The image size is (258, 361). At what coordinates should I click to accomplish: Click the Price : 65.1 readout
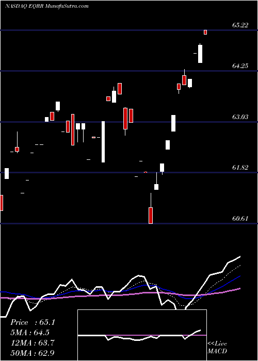click(x=33, y=322)
